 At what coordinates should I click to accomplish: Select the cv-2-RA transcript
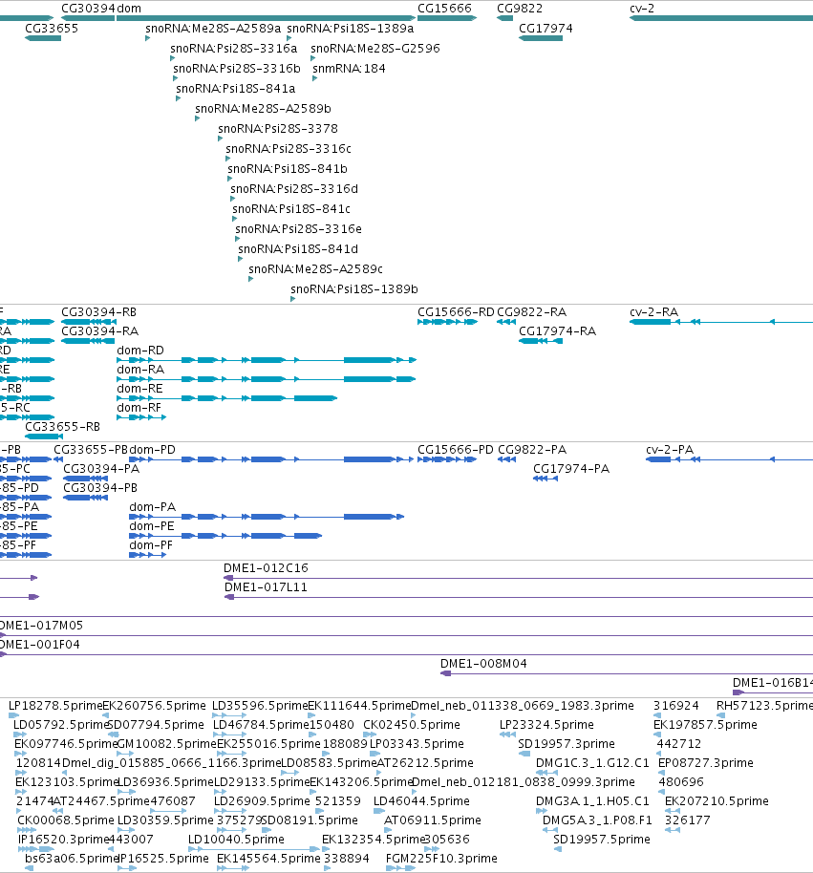[x=721, y=322]
